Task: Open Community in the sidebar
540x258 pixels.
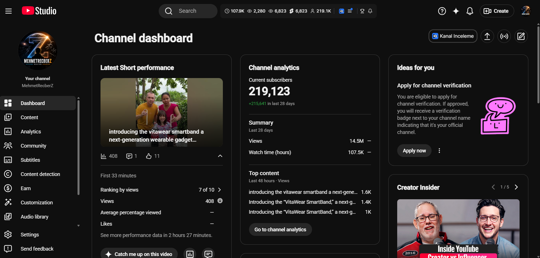Action: point(38,146)
